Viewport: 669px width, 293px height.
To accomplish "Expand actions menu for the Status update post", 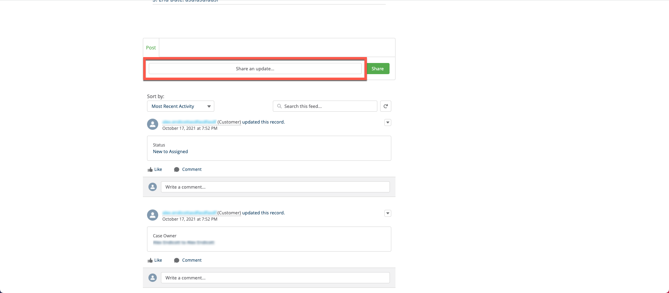I will (387, 122).
